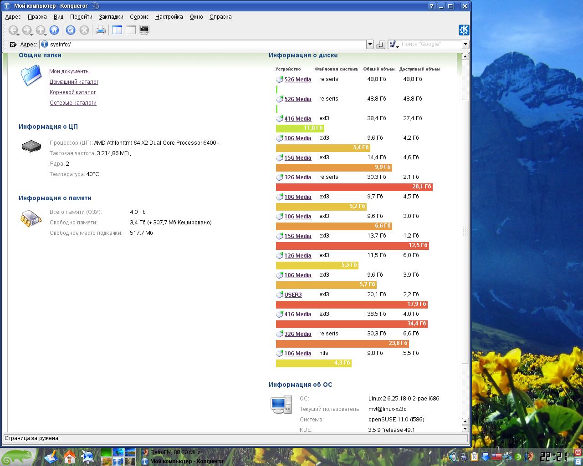The height and width of the screenshot is (466, 583).
Task: Click the Go button beside the address field
Action: [381, 45]
